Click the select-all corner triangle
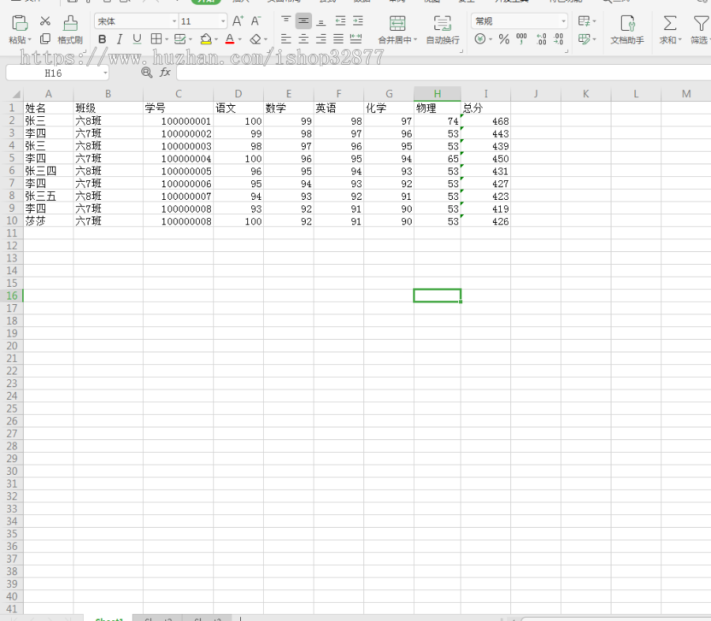 pyautogui.click(x=17, y=94)
